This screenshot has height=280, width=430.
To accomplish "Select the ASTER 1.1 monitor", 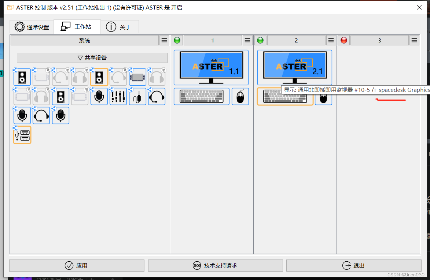I will (x=211, y=68).
